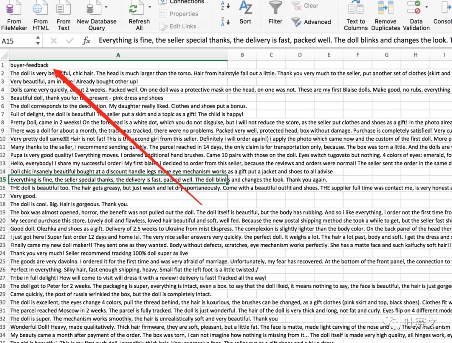Open the Sort dialog
452x343 pixels.
pos(245,13)
